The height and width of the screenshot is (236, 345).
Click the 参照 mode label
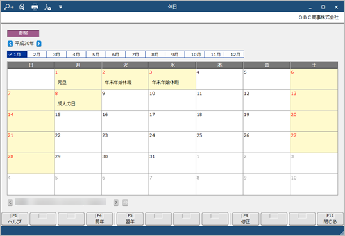point(23,33)
